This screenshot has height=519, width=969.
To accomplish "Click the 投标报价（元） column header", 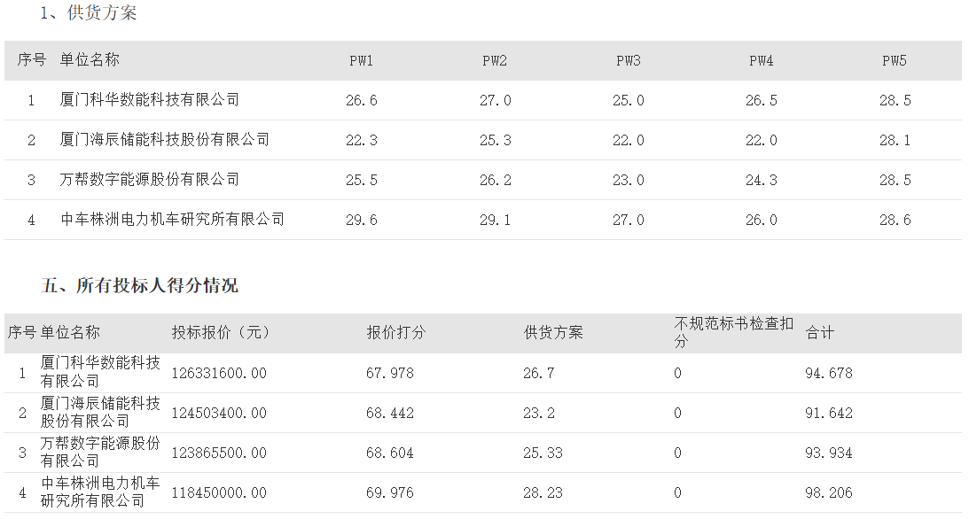I will click(222, 333).
